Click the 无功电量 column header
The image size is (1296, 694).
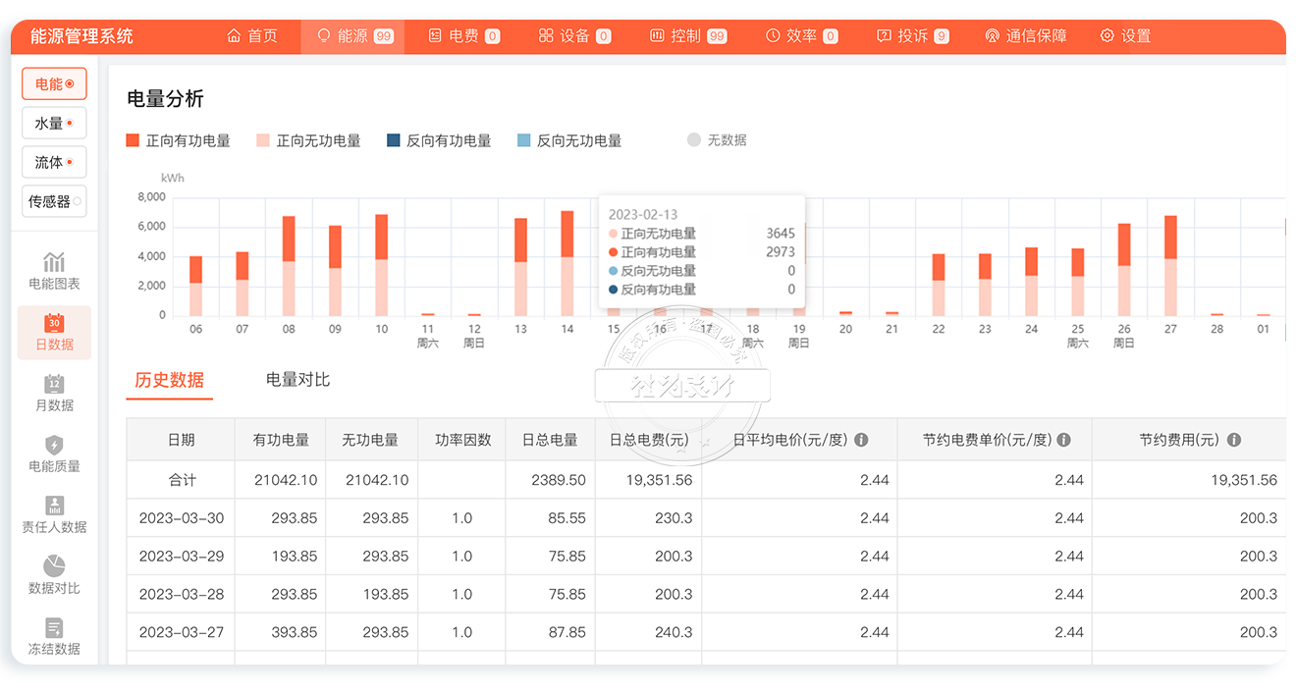370,440
